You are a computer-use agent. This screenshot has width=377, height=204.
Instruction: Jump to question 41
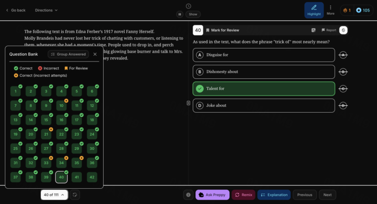(x=76, y=177)
